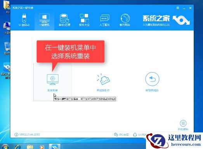Open the Windows Start button

pos(5,147)
